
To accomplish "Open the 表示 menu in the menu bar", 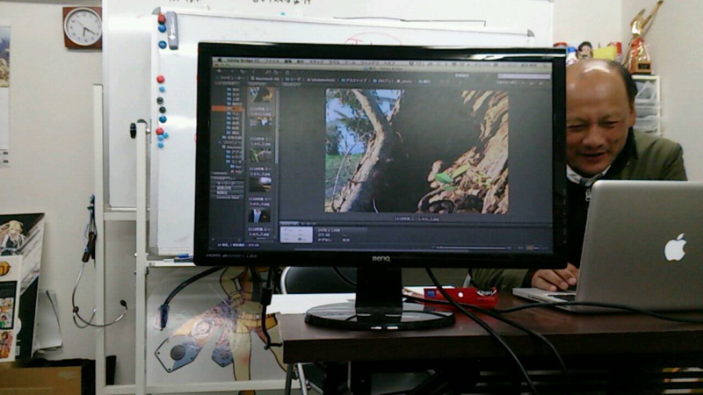I will (x=301, y=61).
